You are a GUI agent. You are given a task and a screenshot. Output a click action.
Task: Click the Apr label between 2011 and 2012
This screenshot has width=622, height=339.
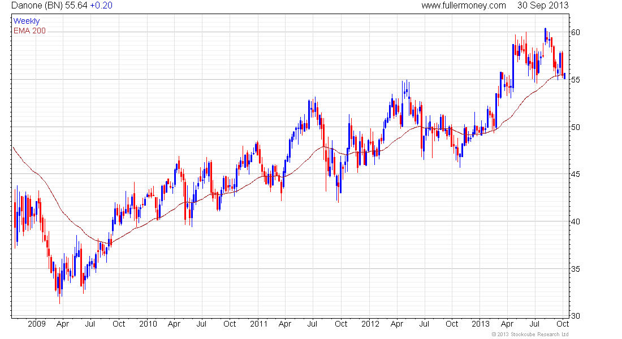(285, 324)
